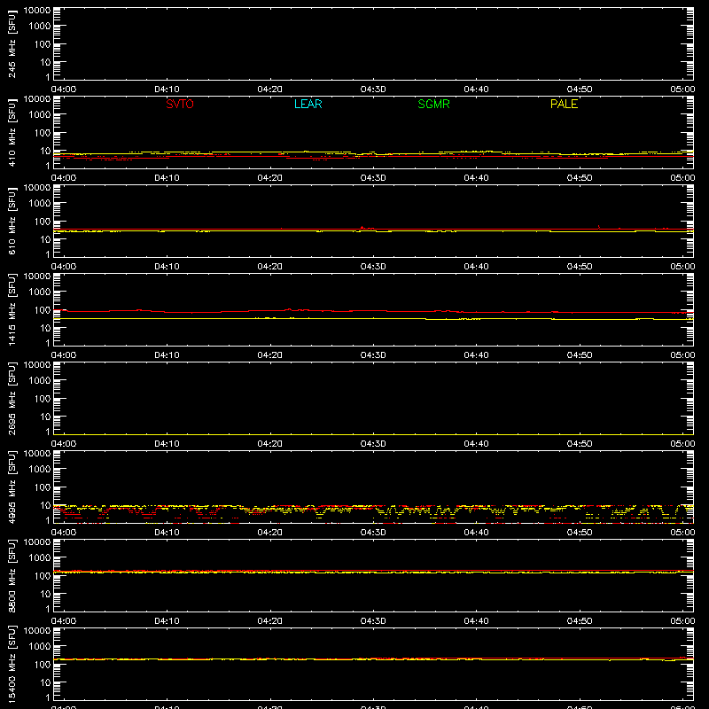Click the red spike near 04:52 in 610 MHz panel

pyautogui.click(x=599, y=227)
